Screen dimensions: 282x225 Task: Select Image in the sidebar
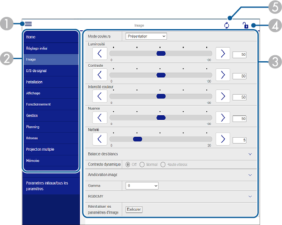(51, 60)
